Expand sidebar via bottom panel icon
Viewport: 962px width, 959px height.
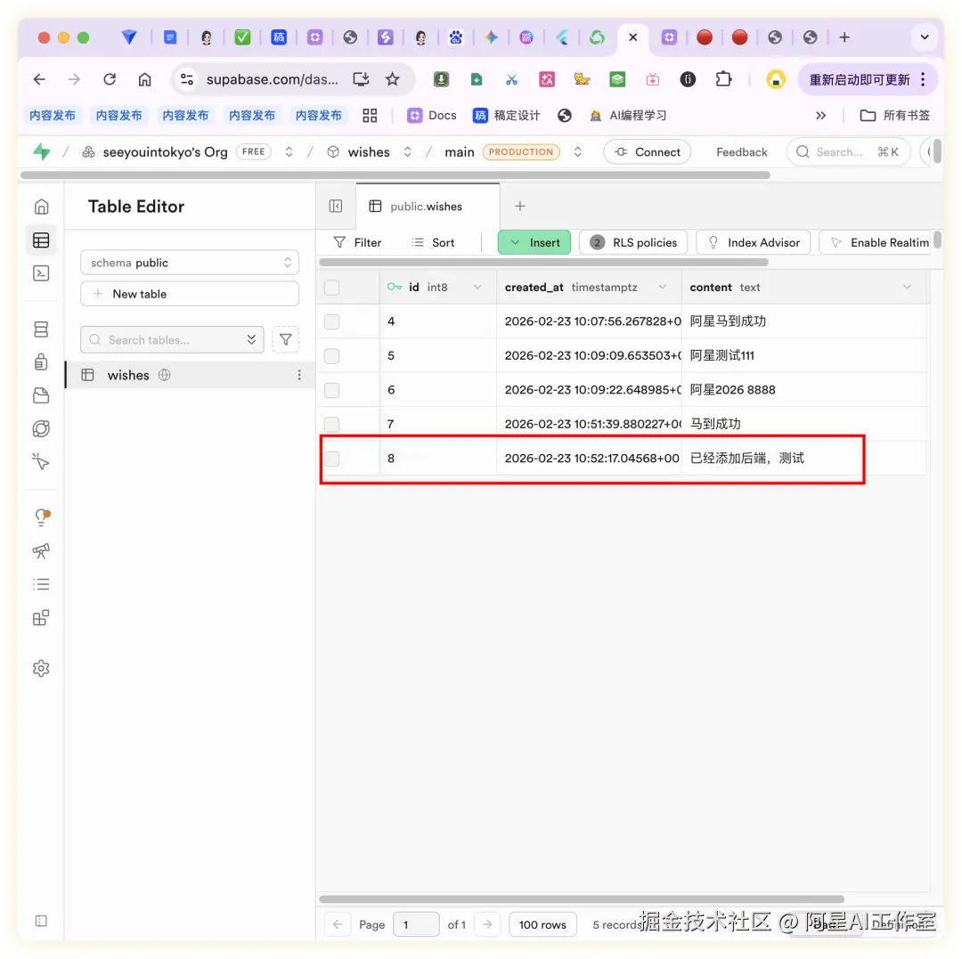click(x=41, y=921)
